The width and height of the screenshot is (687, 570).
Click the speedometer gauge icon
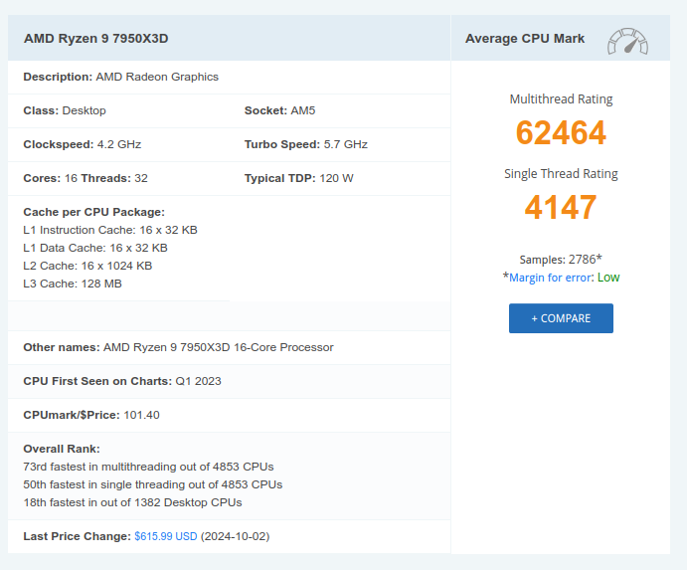pos(627,42)
